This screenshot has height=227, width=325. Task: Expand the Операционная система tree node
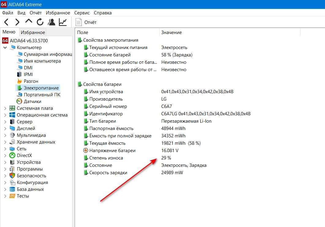[x=5, y=115]
